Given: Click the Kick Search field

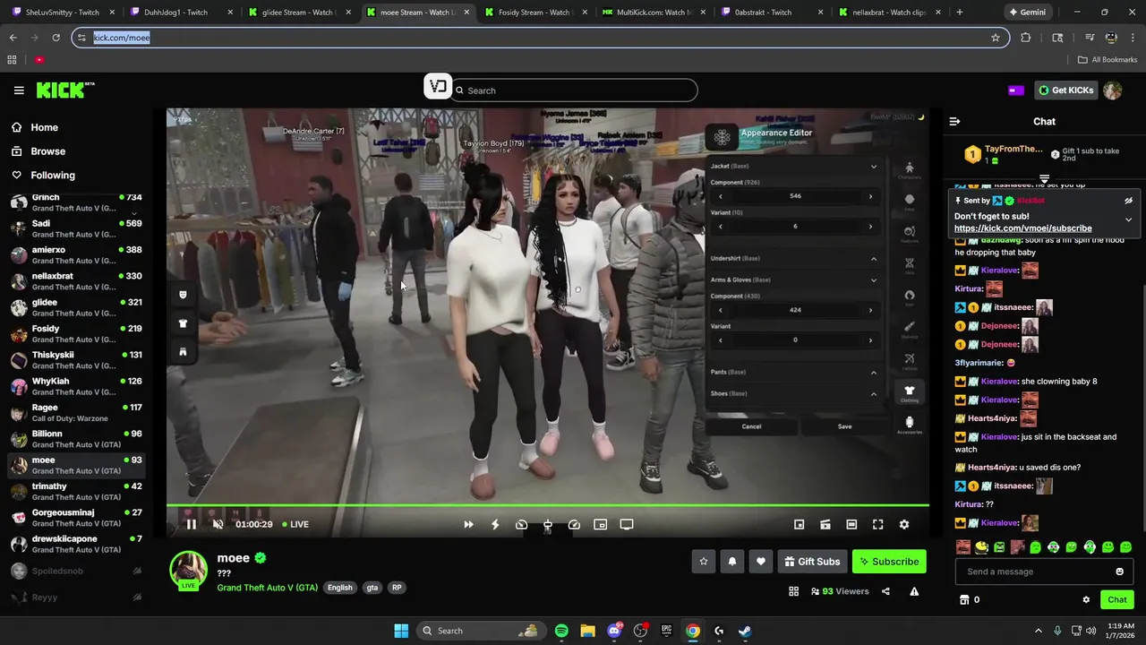Looking at the screenshot, I should tap(574, 90).
